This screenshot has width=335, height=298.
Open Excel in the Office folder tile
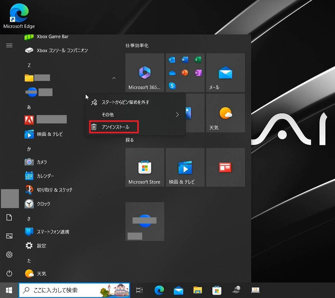[x=198, y=60]
